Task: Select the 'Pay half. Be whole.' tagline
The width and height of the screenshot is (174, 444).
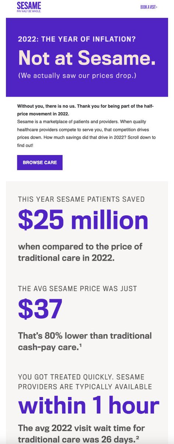Action: coord(29,11)
